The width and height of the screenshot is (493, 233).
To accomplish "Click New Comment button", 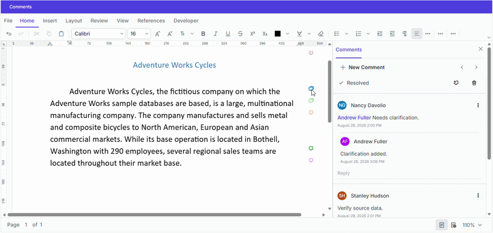I will point(362,67).
